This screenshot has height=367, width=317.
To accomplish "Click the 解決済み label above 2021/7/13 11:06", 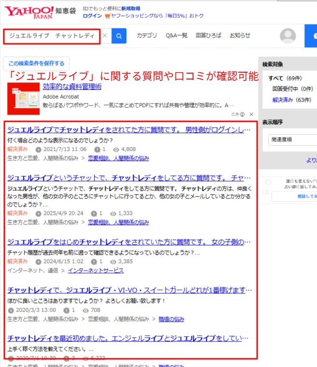I will pyautogui.click(x=17, y=149).
